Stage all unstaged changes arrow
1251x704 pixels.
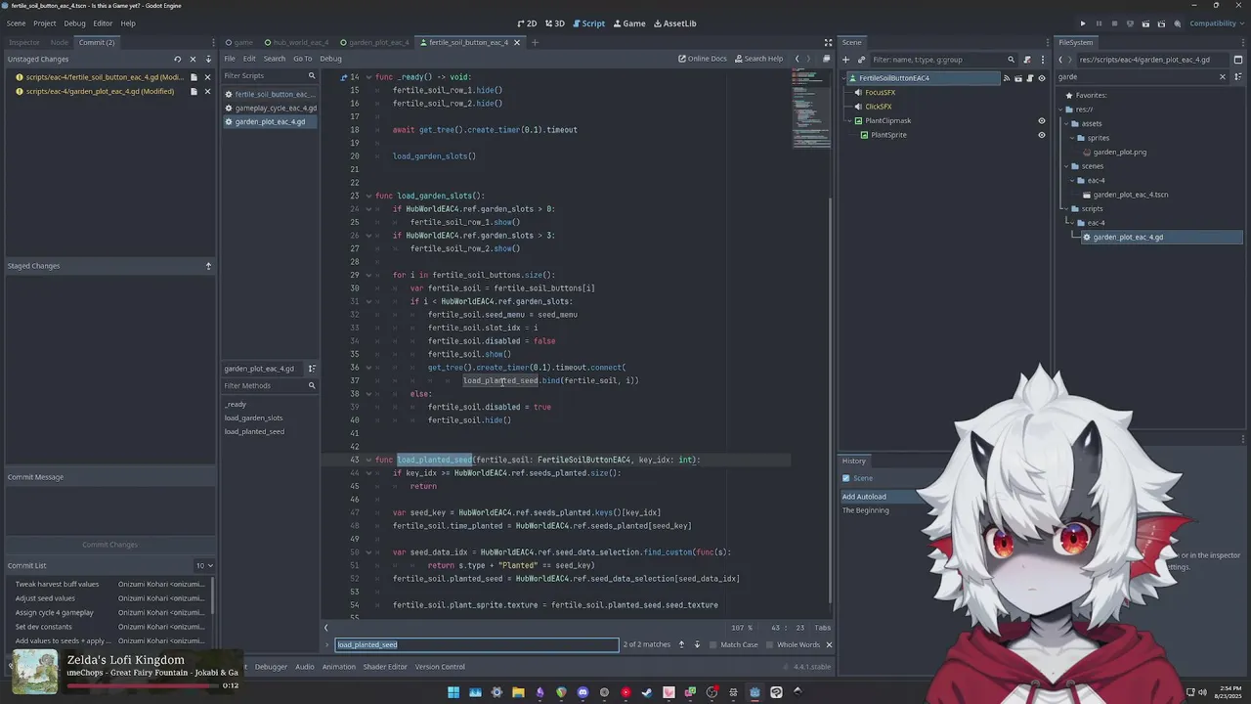pos(208,59)
